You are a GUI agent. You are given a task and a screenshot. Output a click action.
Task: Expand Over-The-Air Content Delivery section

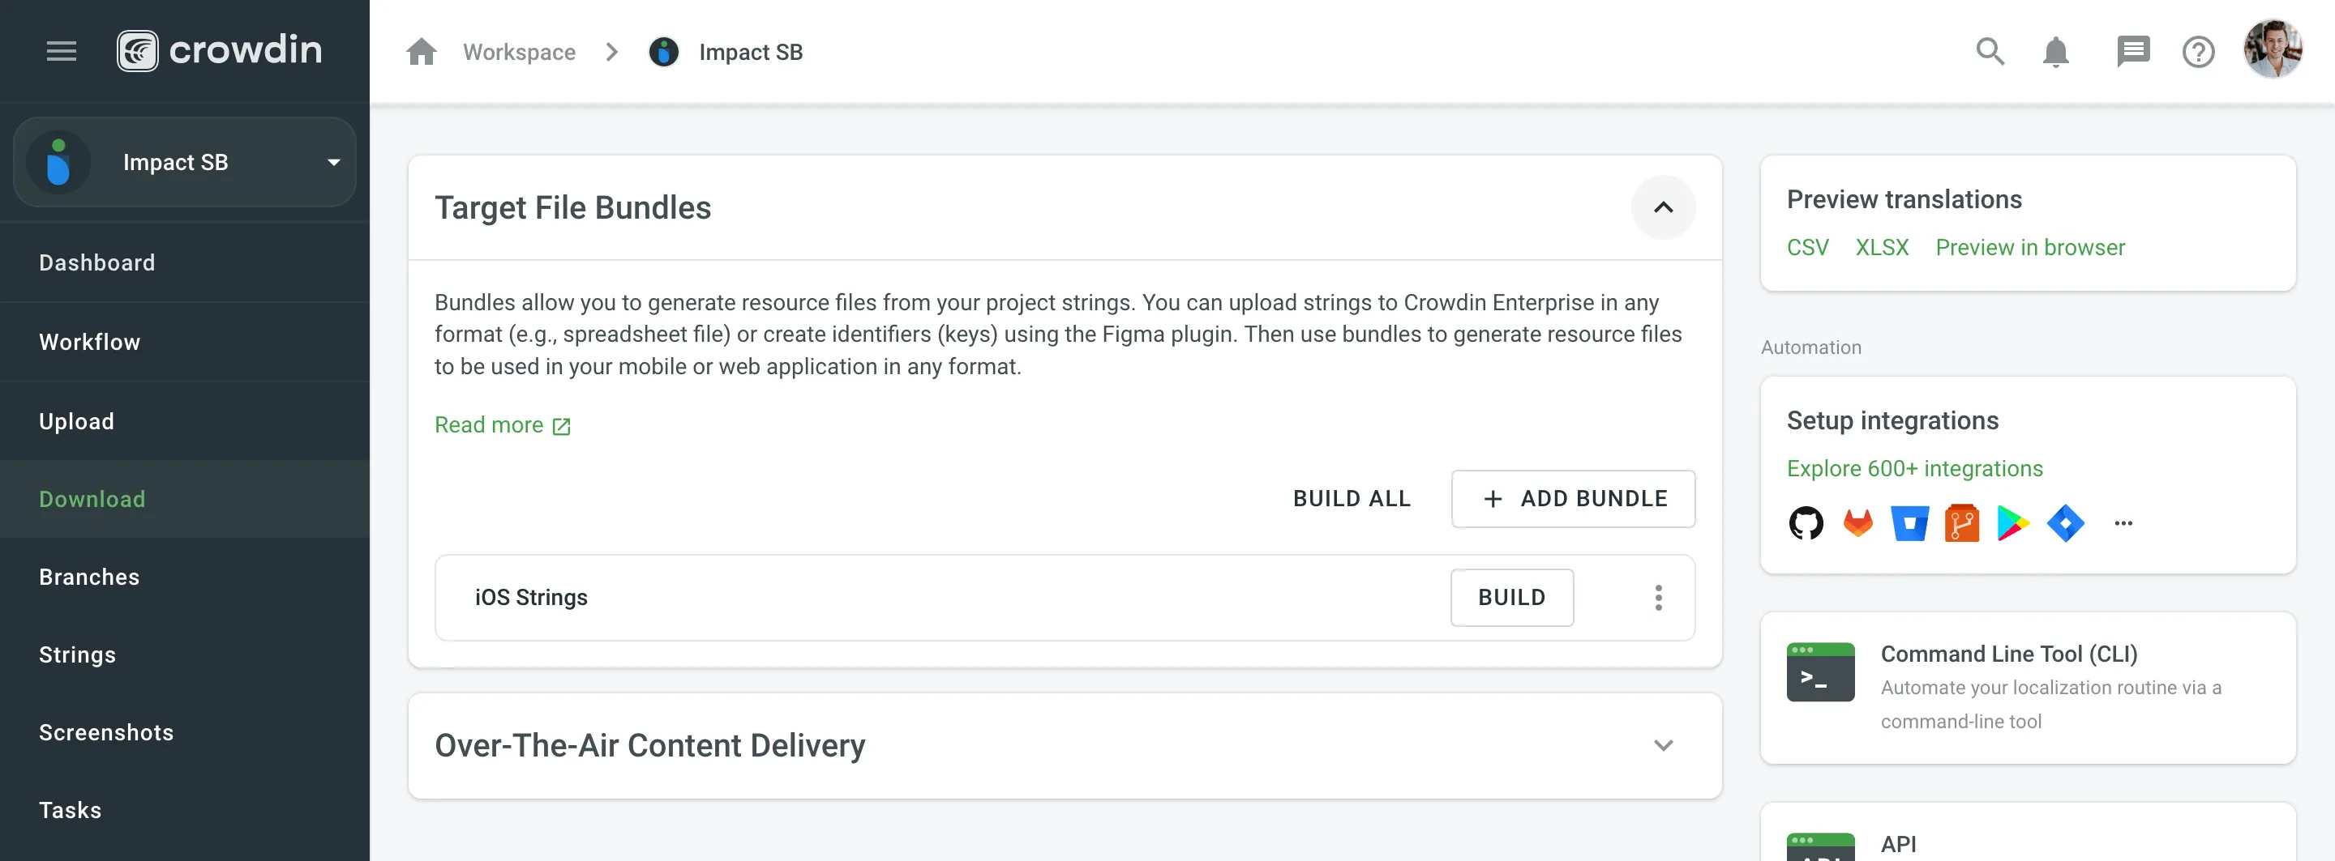tap(1662, 745)
